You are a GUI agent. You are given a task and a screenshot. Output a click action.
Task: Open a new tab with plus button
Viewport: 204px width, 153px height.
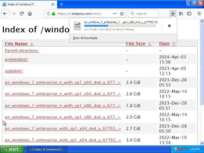[61, 4]
